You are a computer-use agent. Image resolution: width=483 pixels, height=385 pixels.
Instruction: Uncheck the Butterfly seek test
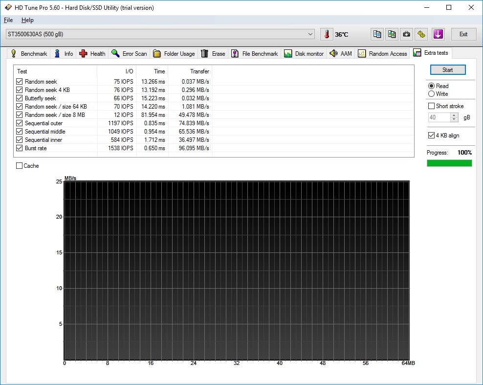(x=20, y=98)
